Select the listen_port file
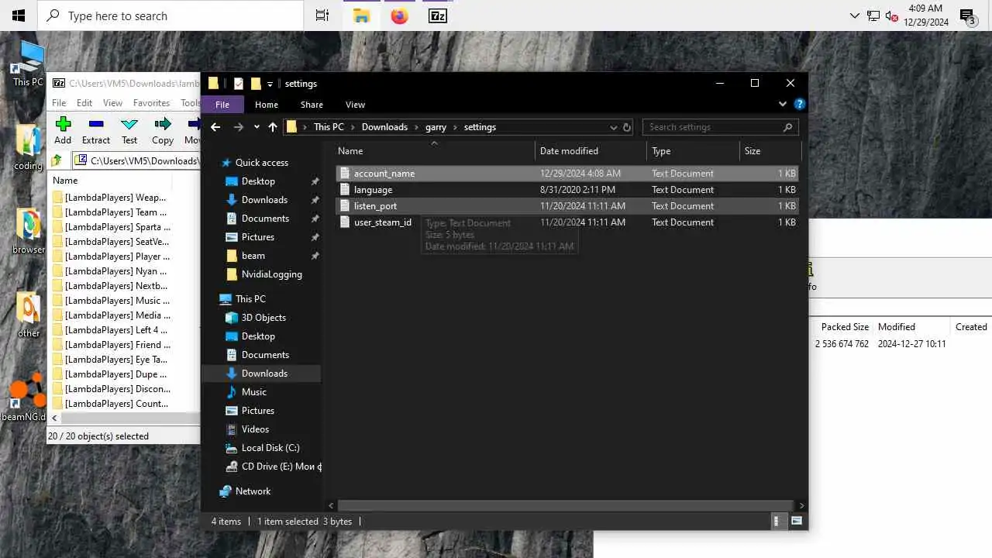Image resolution: width=992 pixels, height=558 pixels. (x=567, y=206)
